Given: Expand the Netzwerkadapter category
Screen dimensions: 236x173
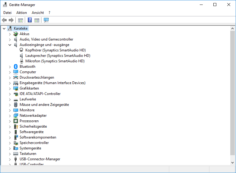Looking at the screenshot, I should (10, 116).
